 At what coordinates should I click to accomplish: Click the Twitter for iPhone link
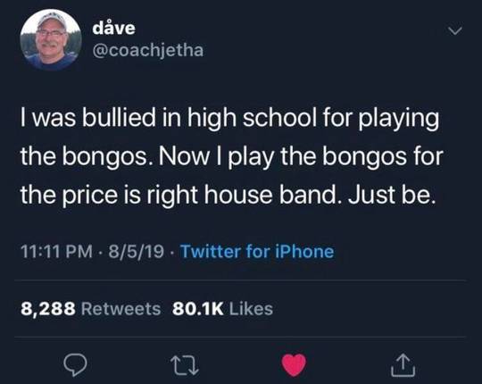257,252
